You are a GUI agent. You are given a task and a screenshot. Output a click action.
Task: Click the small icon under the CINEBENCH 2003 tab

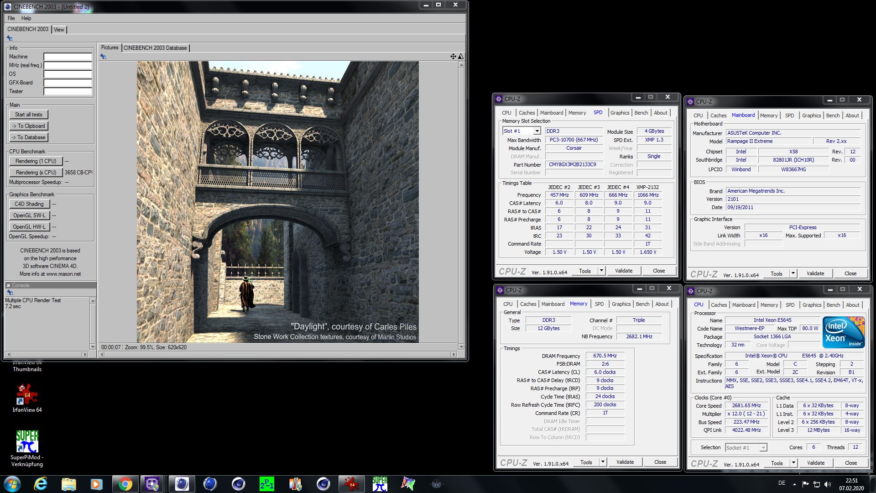click(x=10, y=38)
